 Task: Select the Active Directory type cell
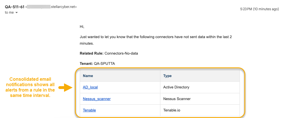pyautogui.click(x=176, y=87)
